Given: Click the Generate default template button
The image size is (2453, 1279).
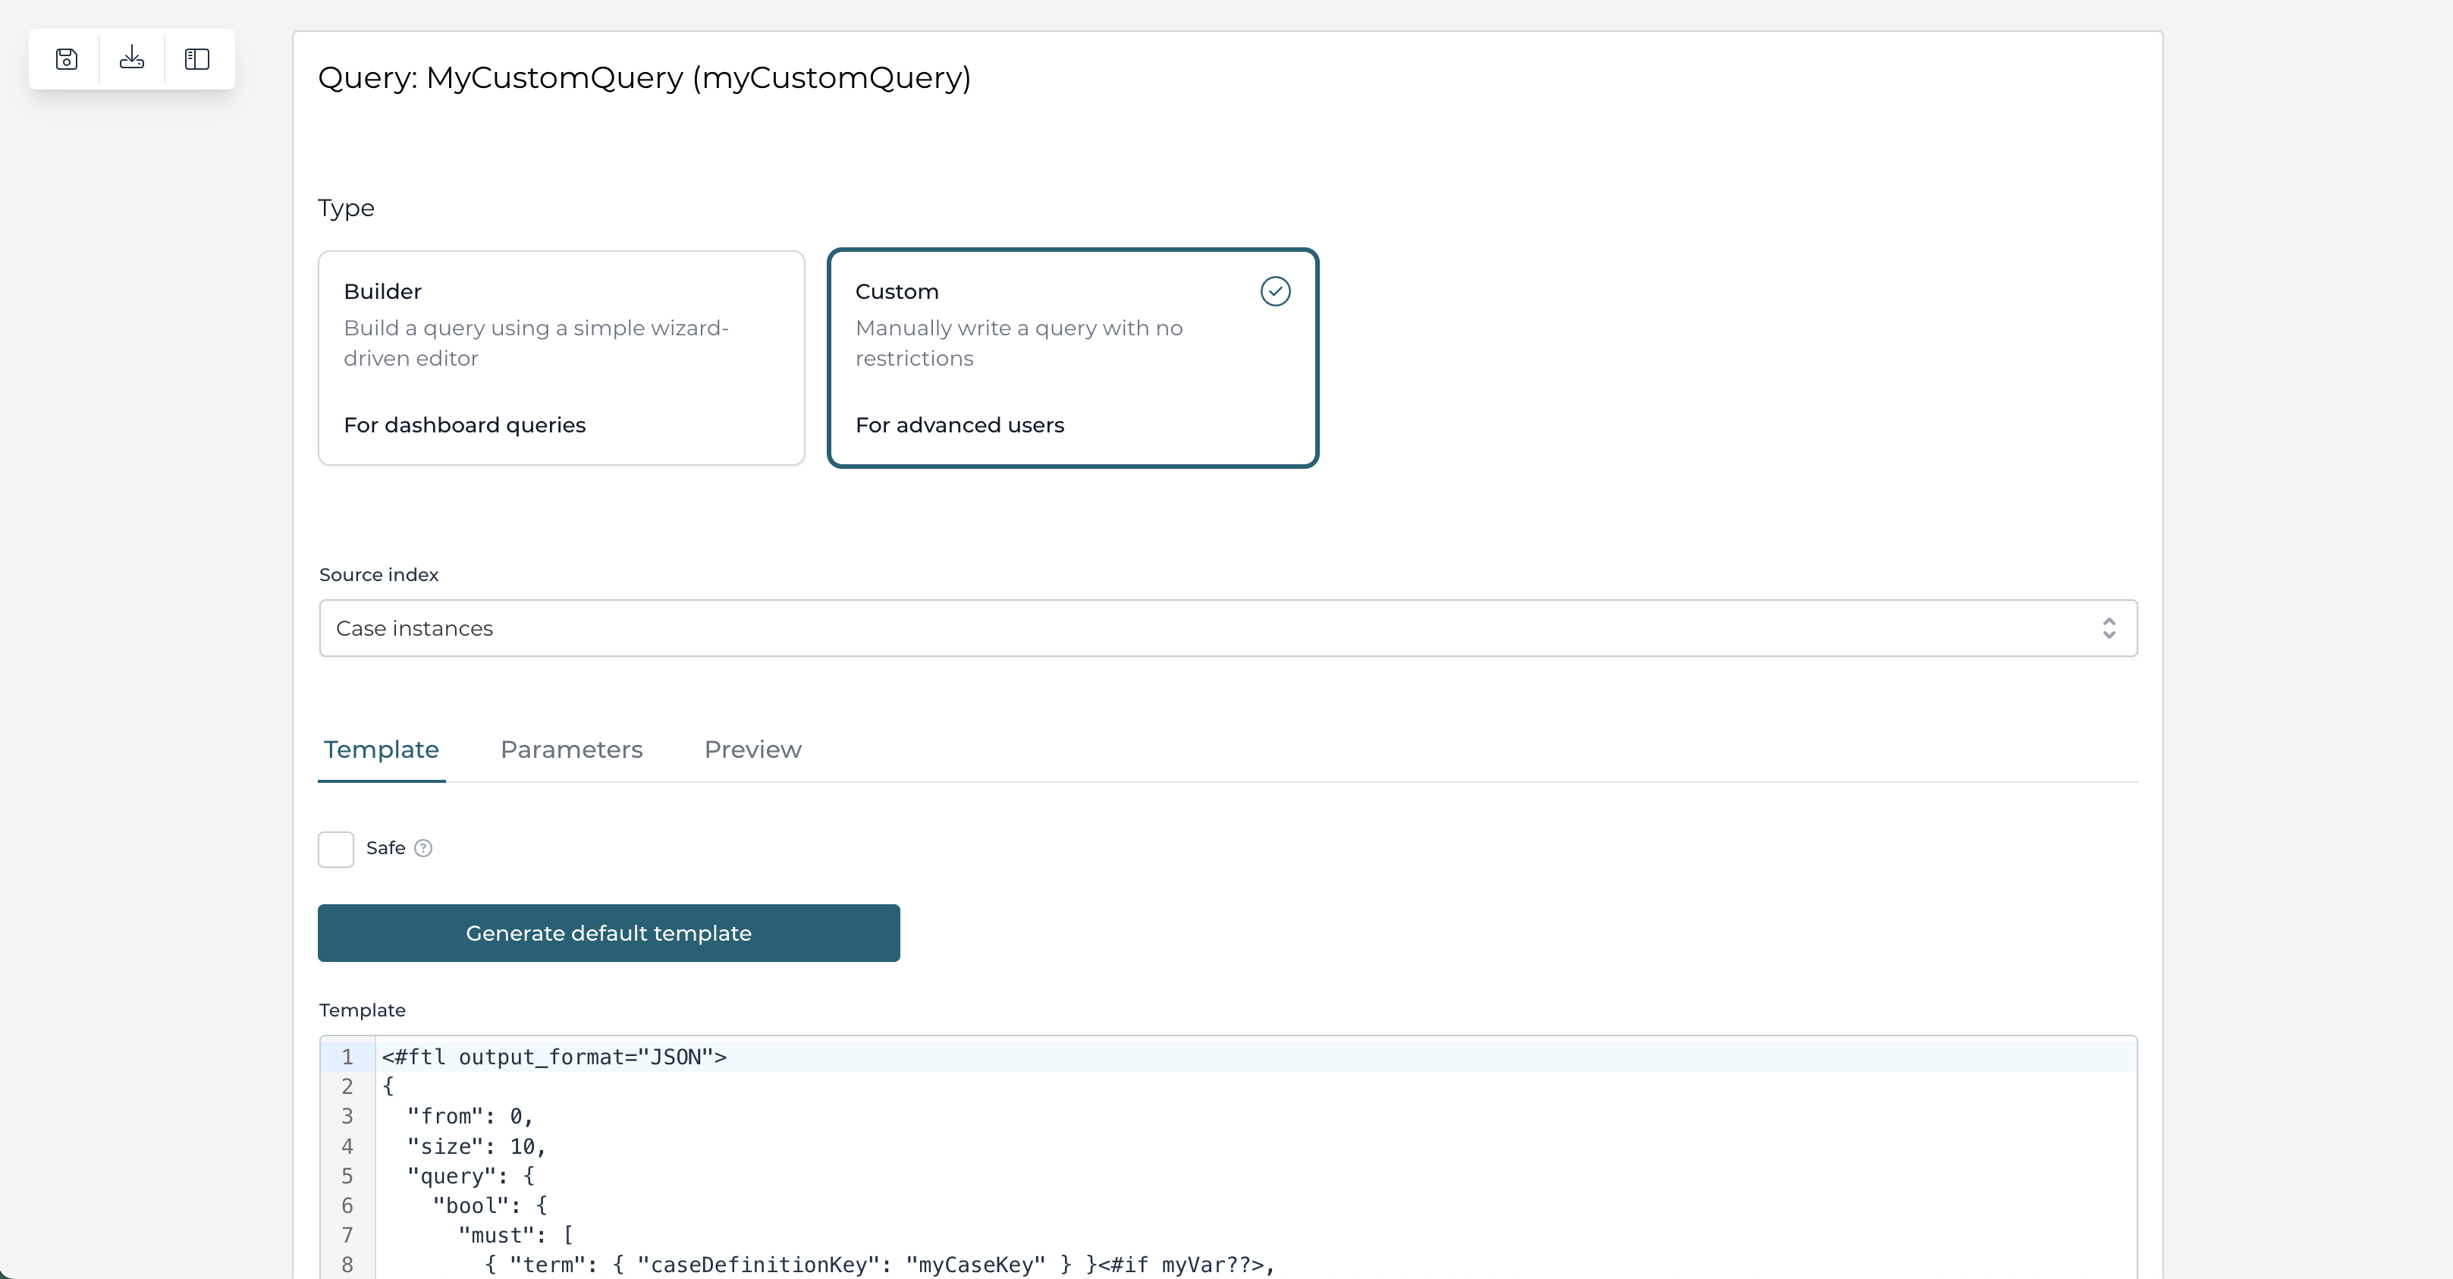Looking at the screenshot, I should tap(608, 932).
